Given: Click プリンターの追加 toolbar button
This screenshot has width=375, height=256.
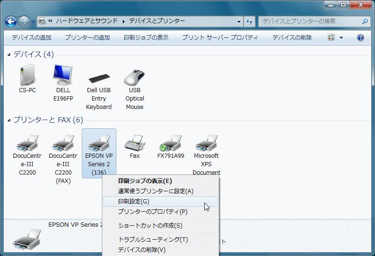Looking at the screenshot, I should tap(87, 38).
